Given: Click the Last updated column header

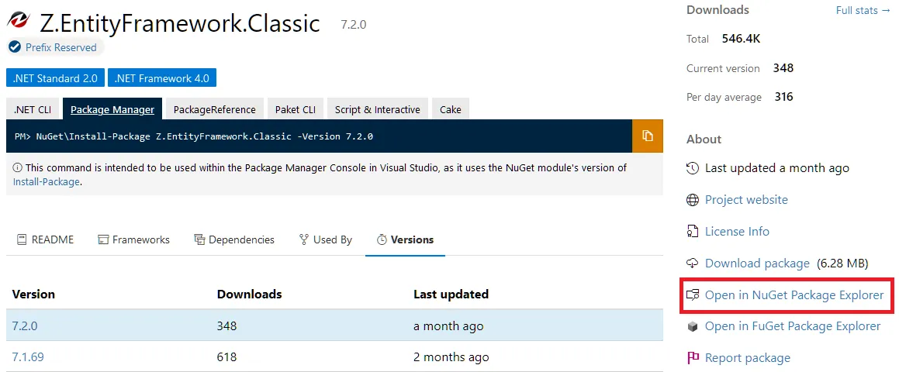Looking at the screenshot, I should click(451, 294).
